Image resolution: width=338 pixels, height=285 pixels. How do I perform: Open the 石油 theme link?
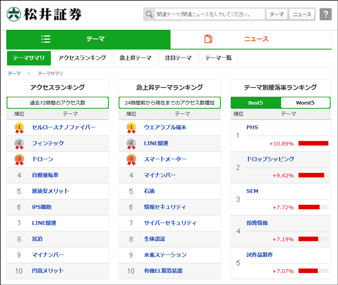(149, 191)
